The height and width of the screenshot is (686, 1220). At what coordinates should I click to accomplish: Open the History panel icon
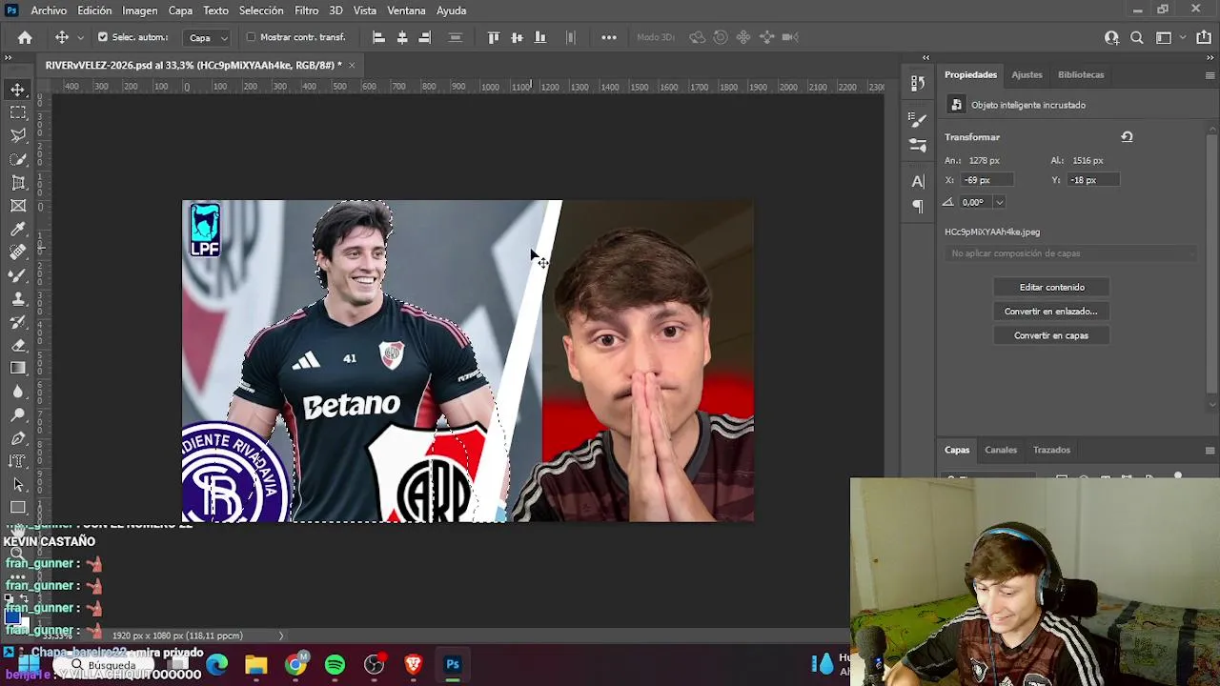pos(918,83)
